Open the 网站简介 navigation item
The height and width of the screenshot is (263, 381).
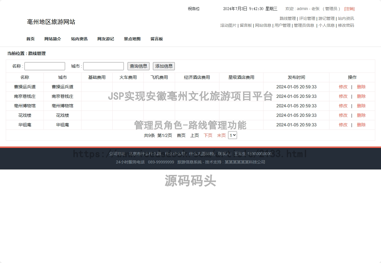(53, 39)
